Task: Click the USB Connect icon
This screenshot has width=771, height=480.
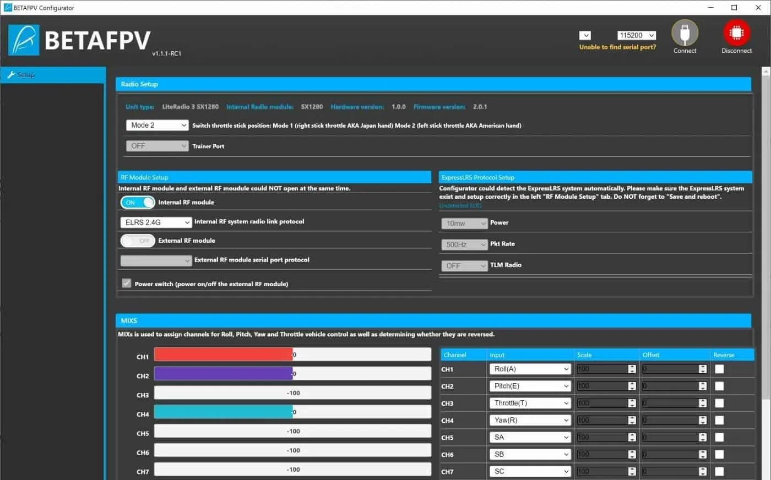Action: pyautogui.click(x=685, y=34)
